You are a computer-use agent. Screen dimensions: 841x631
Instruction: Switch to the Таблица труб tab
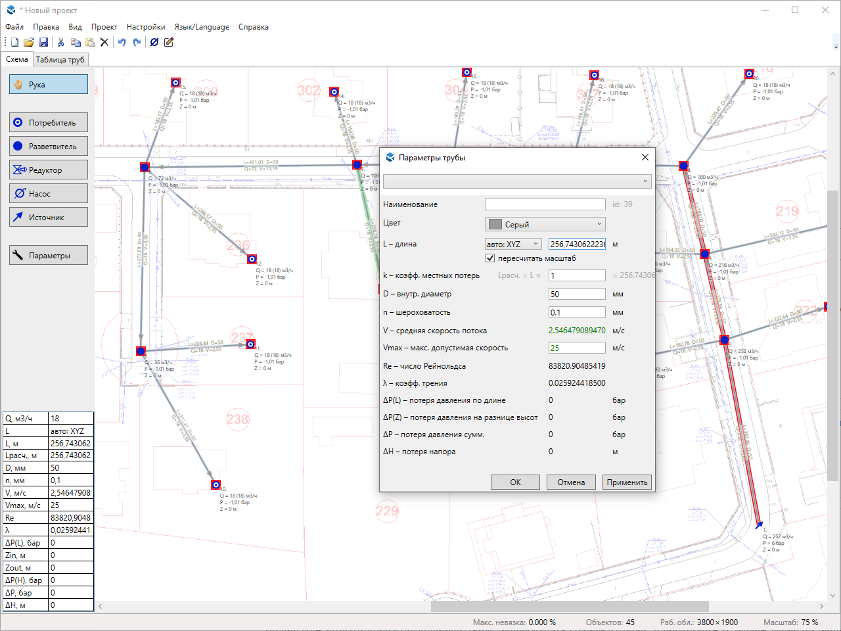tap(60, 60)
